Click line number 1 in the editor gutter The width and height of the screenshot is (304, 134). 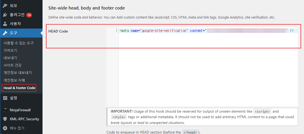[116, 31]
